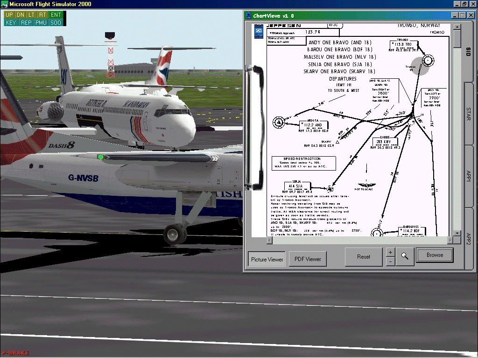Screen dimensions: 478x358
Task: Select the magnifier zoom tool in ChartViews
Action: (405, 256)
